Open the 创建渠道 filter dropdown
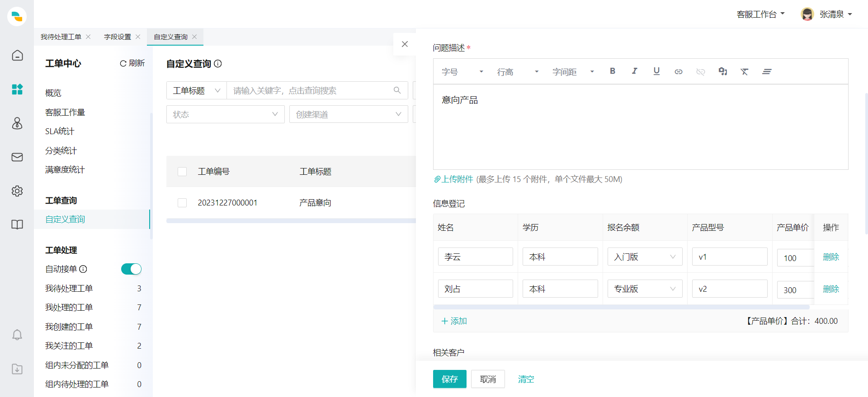Screen dimensions: 868x397 click(349, 114)
